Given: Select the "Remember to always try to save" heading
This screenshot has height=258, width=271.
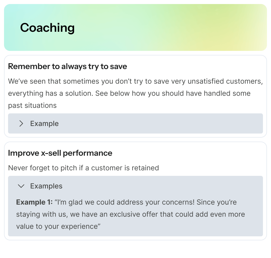Looking at the screenshot, I should (x=67, y=67).
